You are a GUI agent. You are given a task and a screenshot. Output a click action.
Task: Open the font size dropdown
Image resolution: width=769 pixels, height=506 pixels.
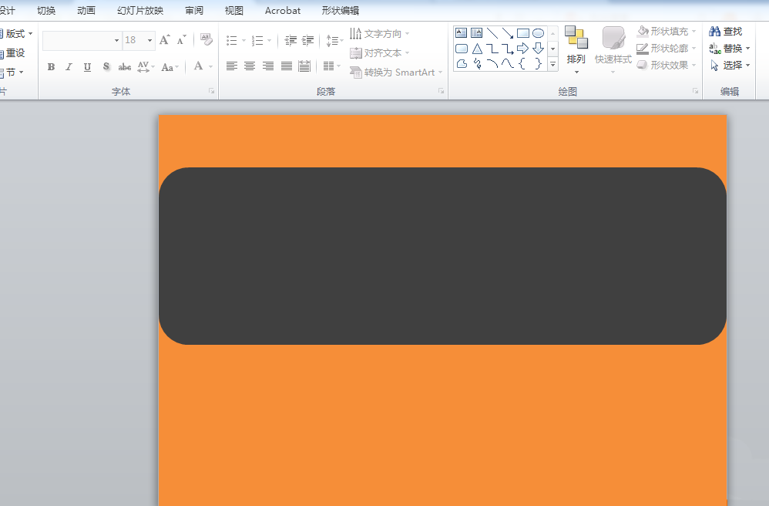coord(150,40)
